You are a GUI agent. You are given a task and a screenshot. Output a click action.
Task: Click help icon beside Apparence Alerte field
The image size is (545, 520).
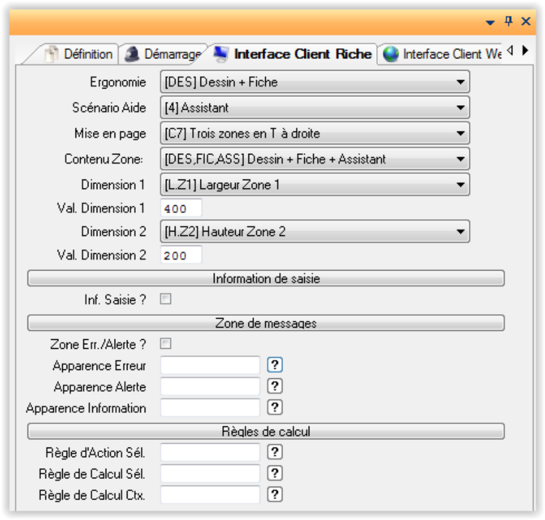pyautogui.click(x=275, y=386)
